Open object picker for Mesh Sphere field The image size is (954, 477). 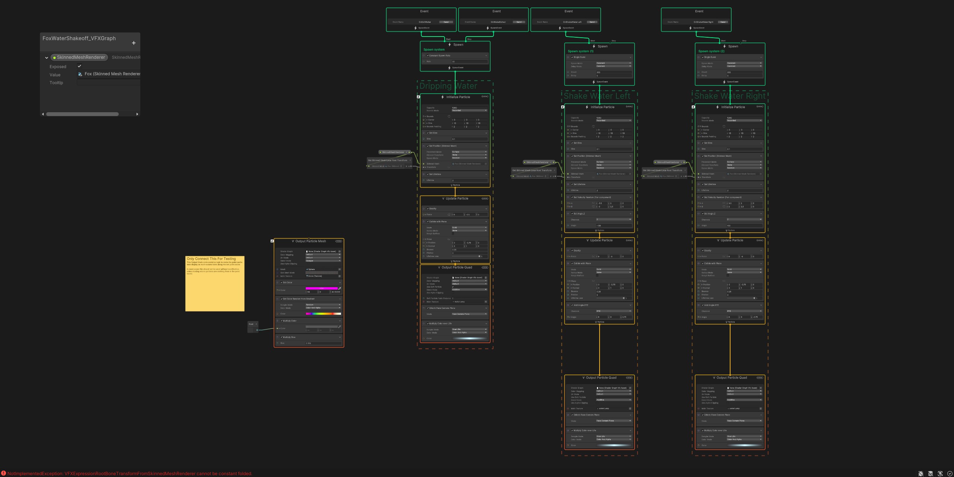pos(340,269)
